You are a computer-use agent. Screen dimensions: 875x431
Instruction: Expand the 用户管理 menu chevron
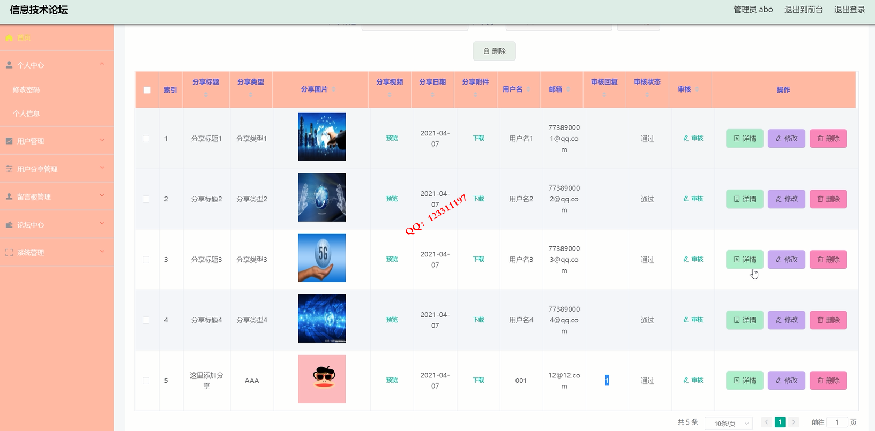[102, 140]
